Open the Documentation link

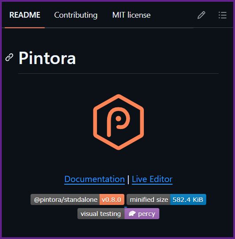click(x=95, y=179)
